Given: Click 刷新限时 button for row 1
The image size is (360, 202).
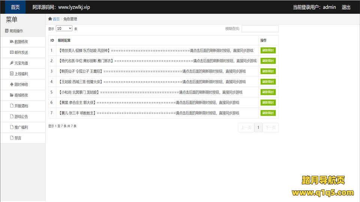Looking at the screenshot, I should [x=268, y=50].
